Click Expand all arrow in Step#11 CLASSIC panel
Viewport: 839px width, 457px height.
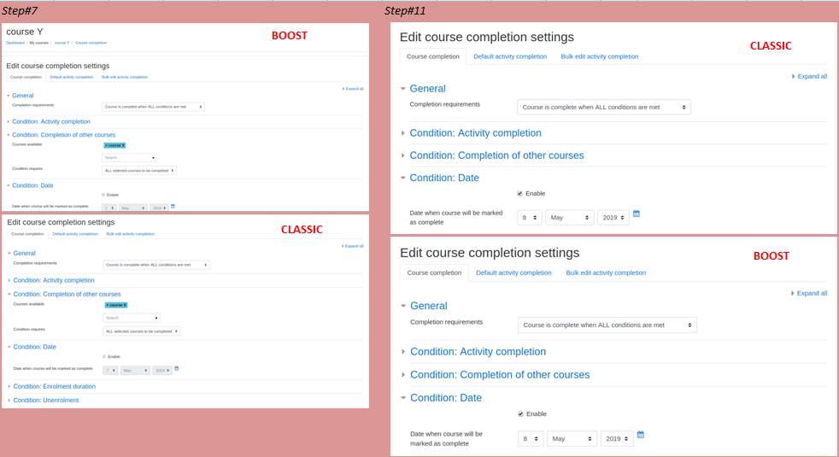[809, 77]
